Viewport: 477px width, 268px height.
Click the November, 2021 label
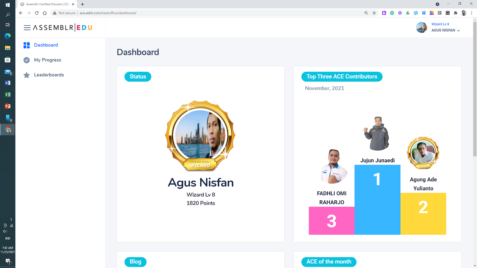(324, 88)
